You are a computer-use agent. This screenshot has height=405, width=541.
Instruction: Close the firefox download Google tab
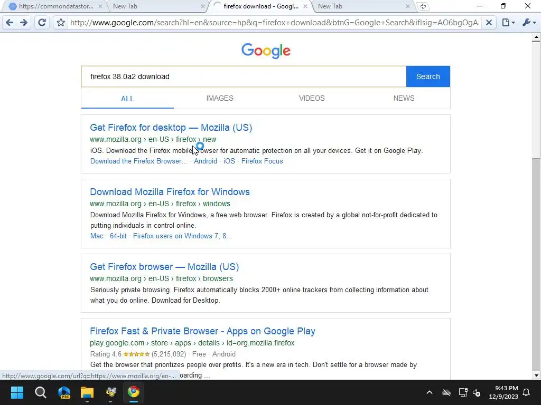tap(305, 6)
